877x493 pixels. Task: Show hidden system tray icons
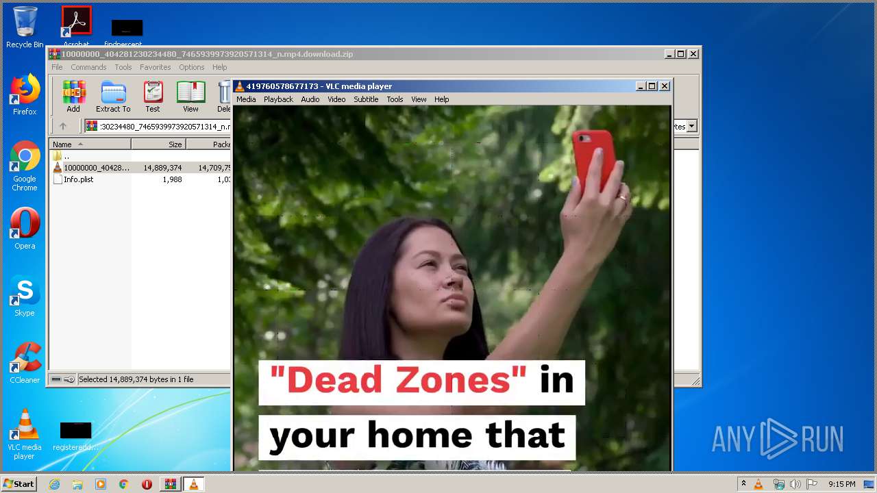coord(743,484)
